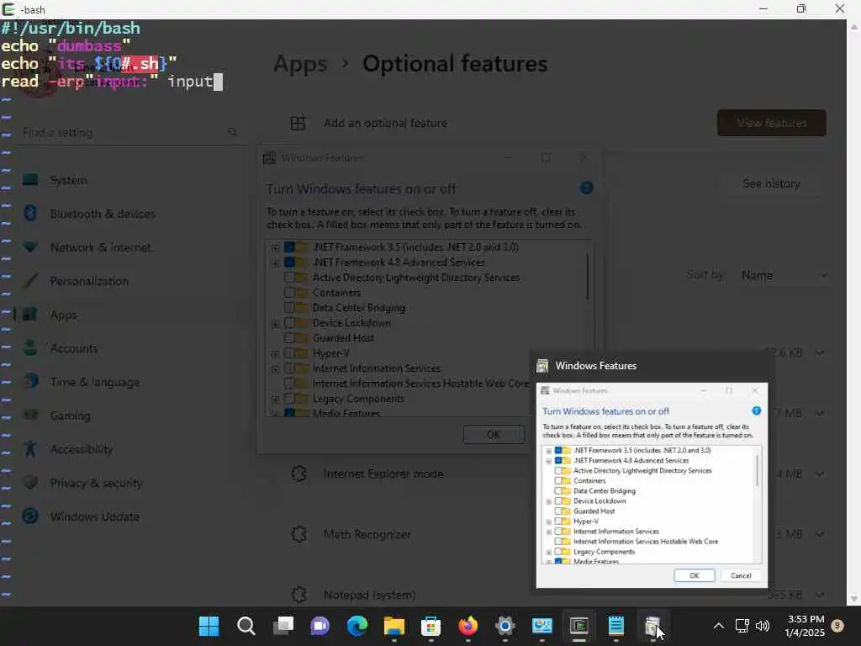Expand the .NET Framework 4.8 tree node
861x646 pixels.
tap(275, 263)
